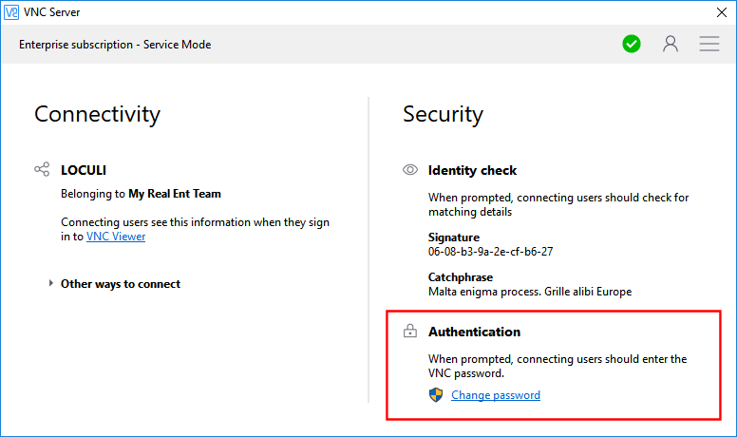Image resolution: width=737 pixels, height=437 pixels.
Task: Click the padlock icon beside Authentication
Action: click(410, 332)
